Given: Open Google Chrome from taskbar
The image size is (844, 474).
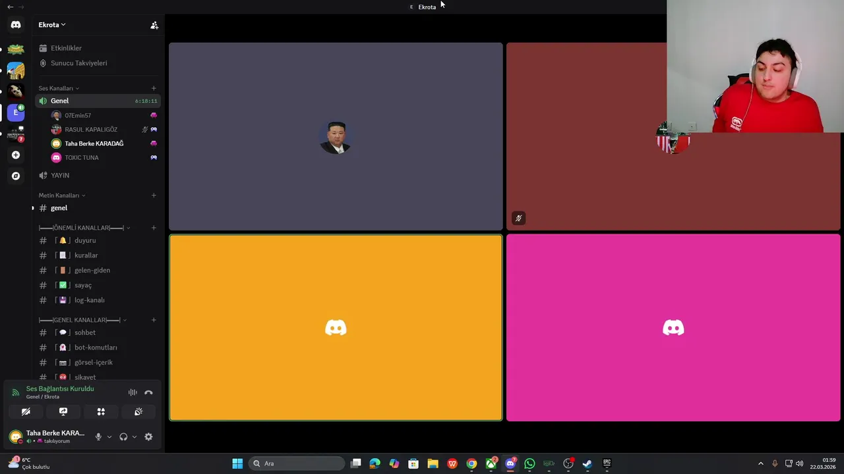Looking at the screenshot, I should 471,463.
